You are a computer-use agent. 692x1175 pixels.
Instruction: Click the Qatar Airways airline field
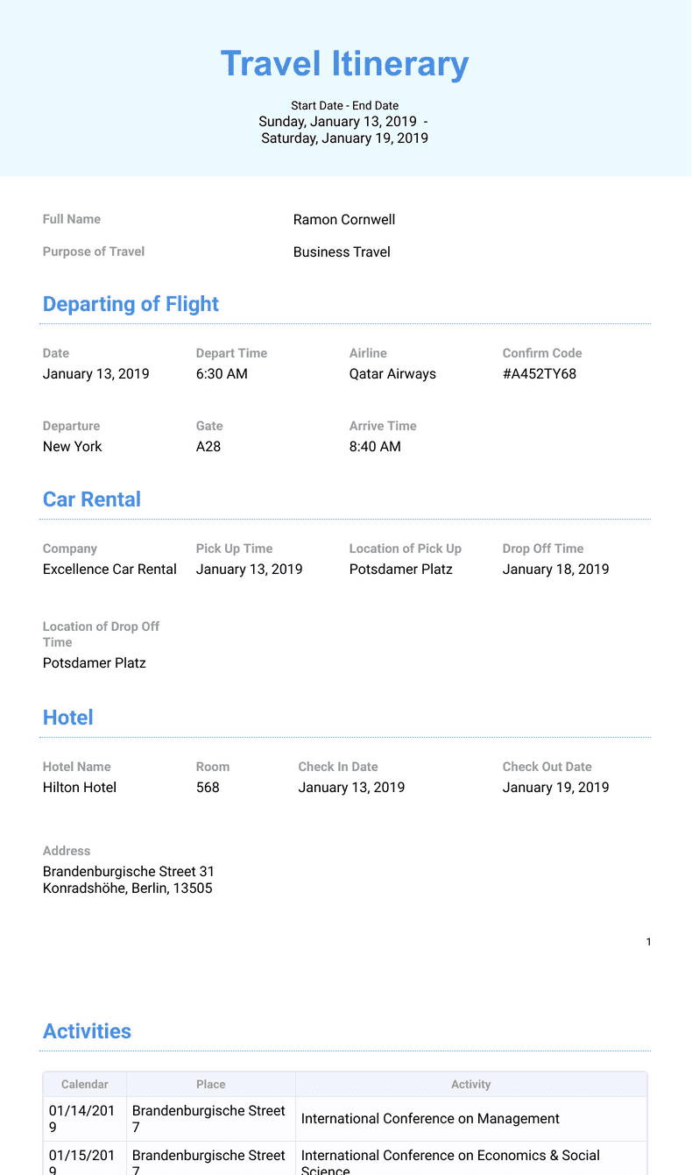click(x=392, y=374)
